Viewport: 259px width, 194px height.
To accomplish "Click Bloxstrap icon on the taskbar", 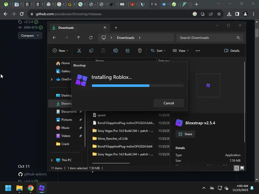I will [42, 188].
